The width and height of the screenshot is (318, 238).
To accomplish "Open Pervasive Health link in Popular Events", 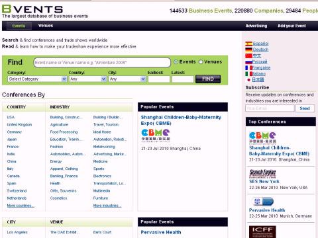I will click(161, 232).
